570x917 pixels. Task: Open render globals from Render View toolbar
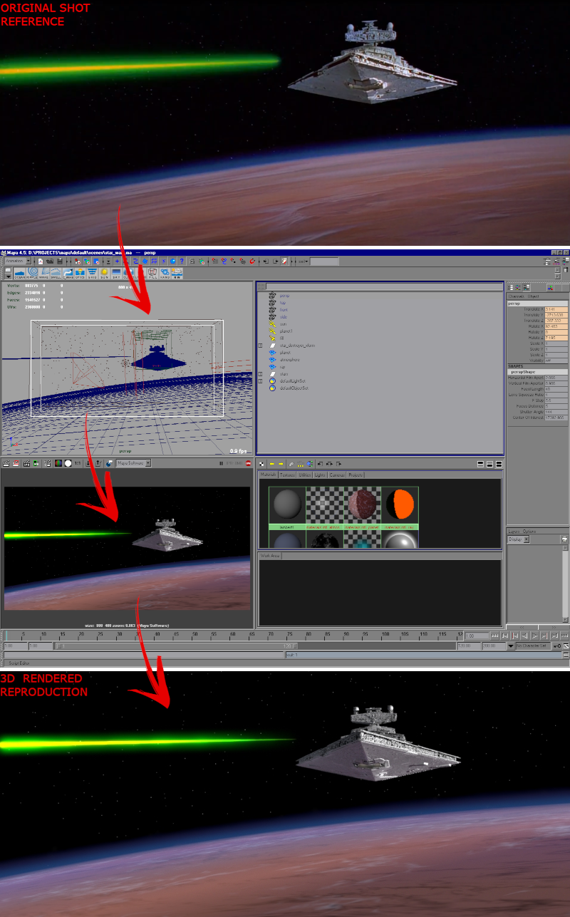tap(47, 463)
